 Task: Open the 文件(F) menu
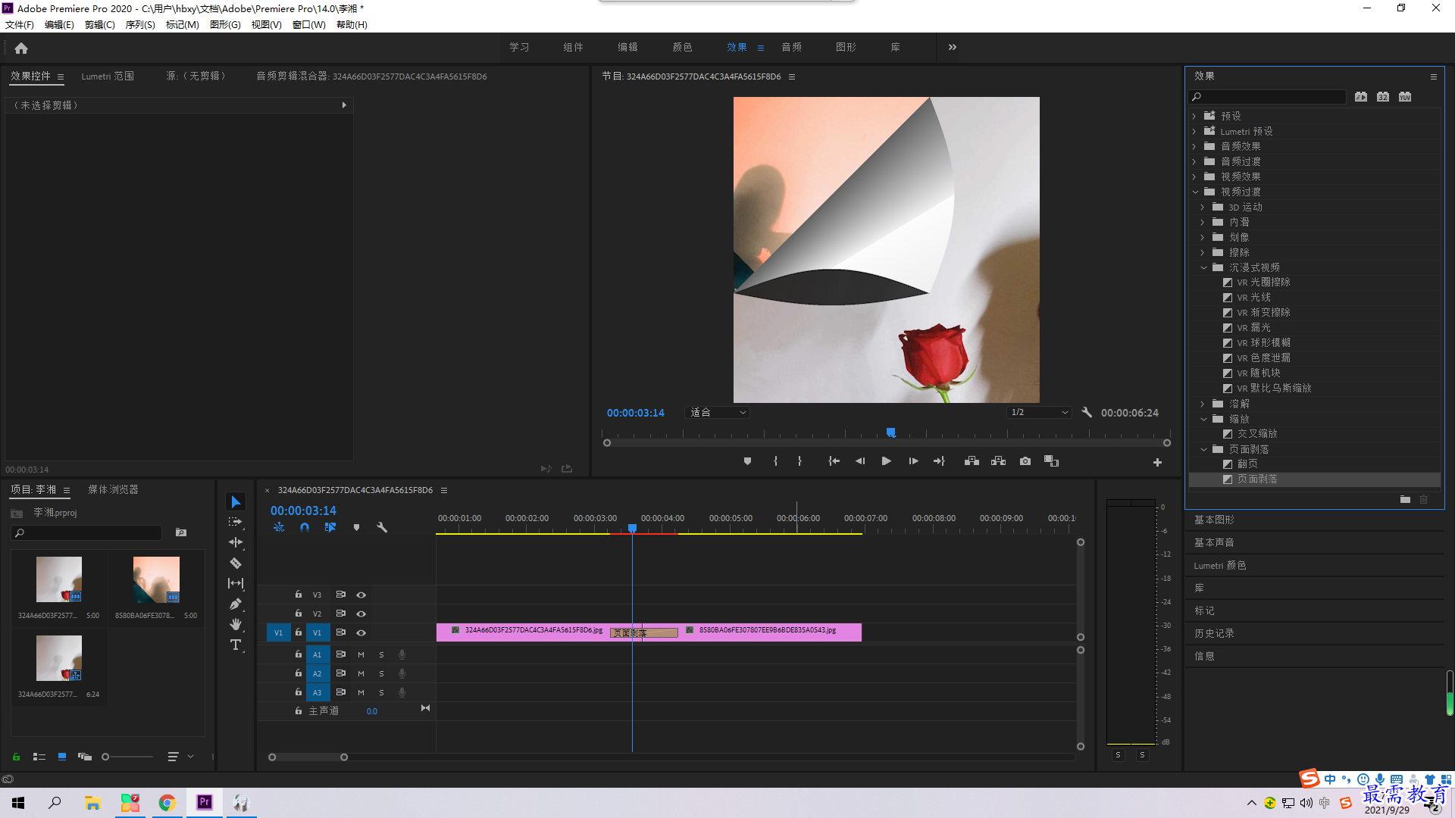click(20, 25)
